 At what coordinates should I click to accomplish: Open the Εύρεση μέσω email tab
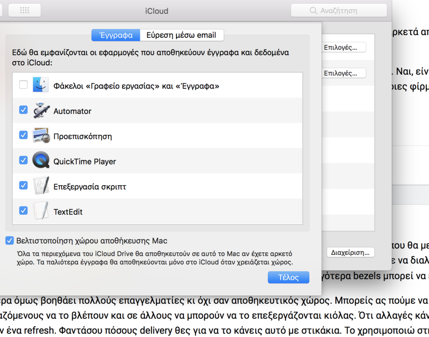(x=181, y=35)
